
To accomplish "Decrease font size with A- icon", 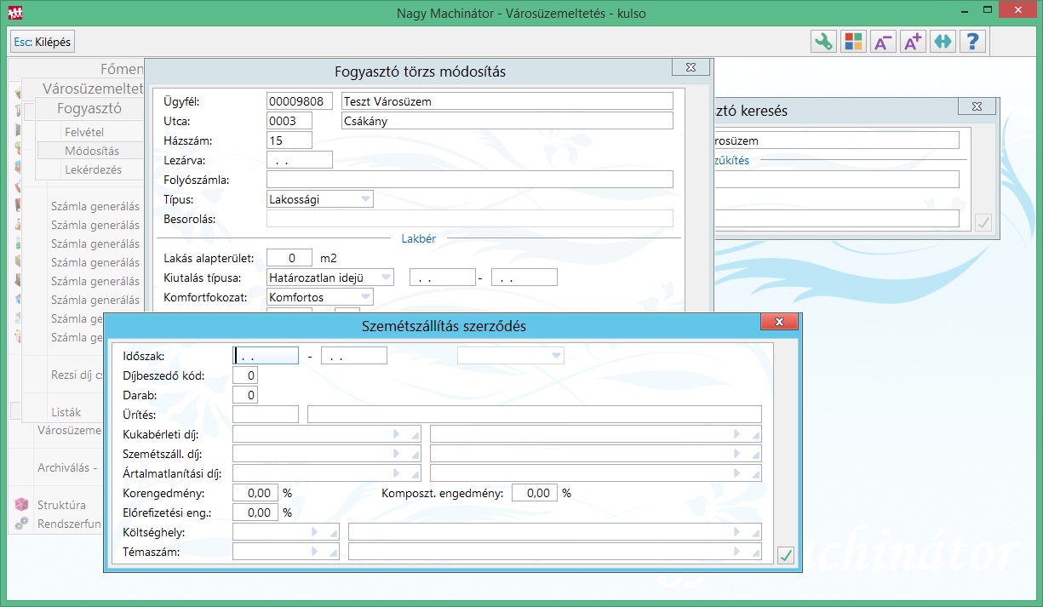I will click(x=883, y=42).
